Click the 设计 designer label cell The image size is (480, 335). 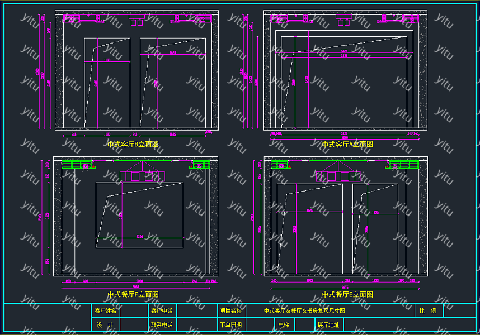[106, 324]
